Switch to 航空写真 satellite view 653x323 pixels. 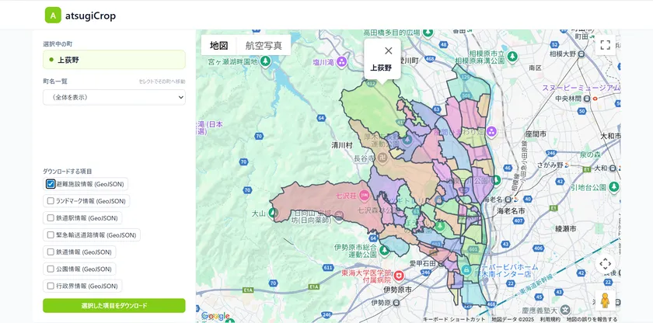coord(264,46)
